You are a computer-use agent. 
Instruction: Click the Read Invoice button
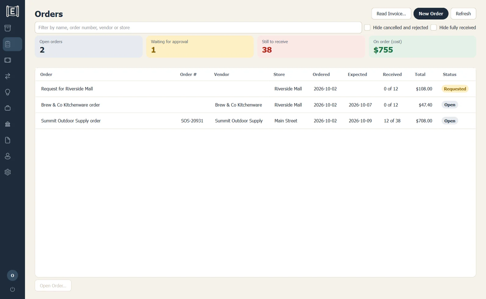391,14
